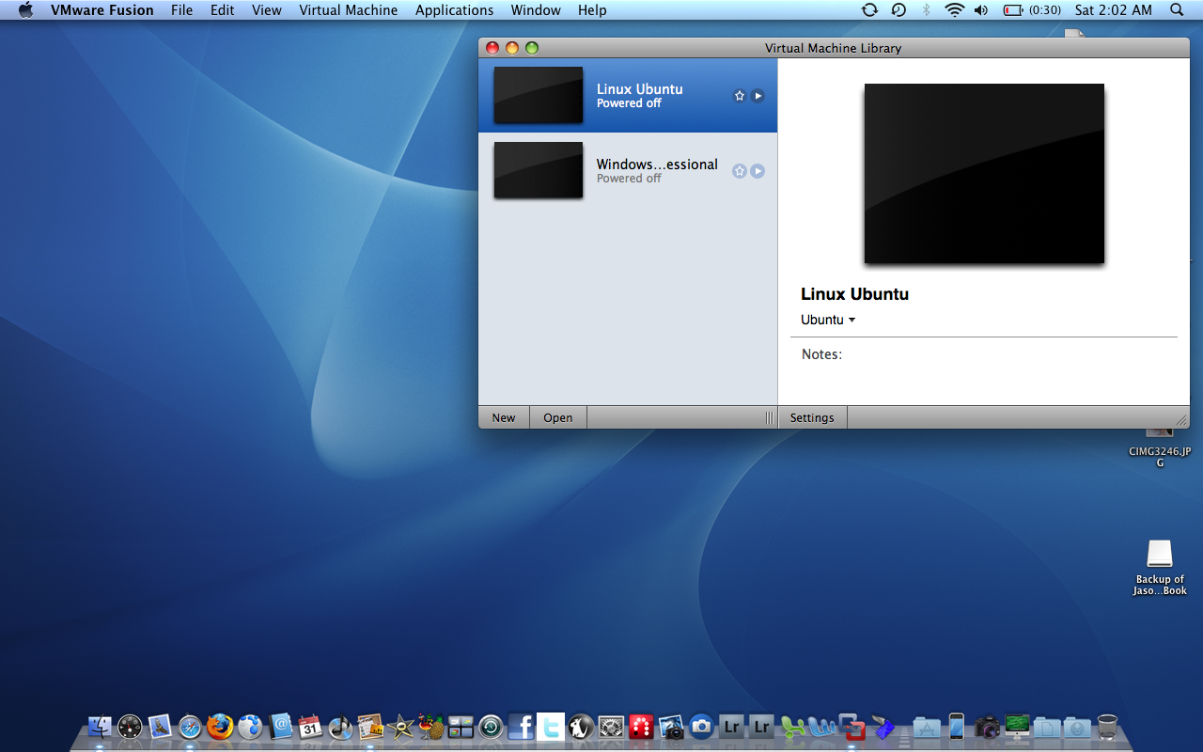Open the Trash in the Dock
Viewport: 1203px width, 752px height.
(x=1107, y=727)
